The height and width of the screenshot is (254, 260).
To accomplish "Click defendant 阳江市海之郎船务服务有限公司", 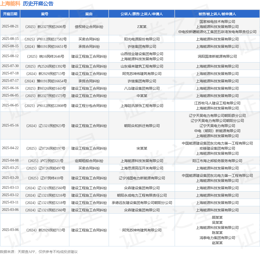I will click(x=217, y=161).
